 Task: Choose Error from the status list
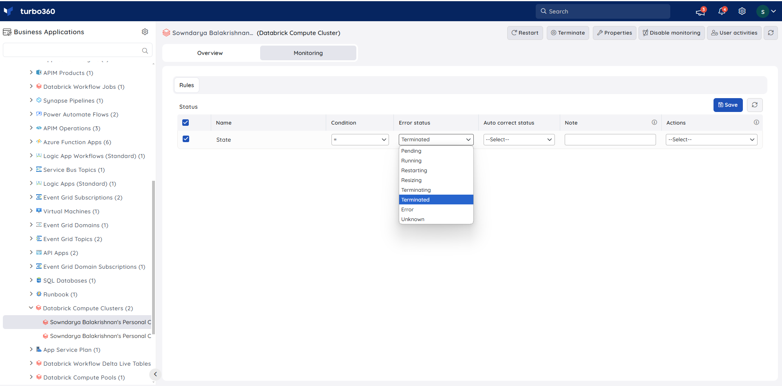pyautogui.click(x=436, y=209)
